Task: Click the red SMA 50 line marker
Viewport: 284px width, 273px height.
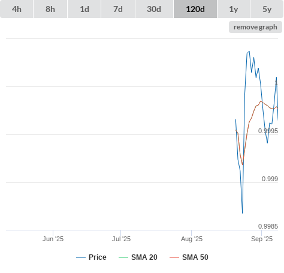Action: tap(174, 257)
